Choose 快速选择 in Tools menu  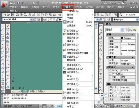click(78, 34)
